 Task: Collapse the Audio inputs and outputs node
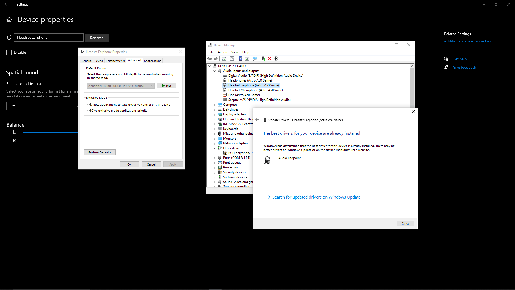pos(214,71)
